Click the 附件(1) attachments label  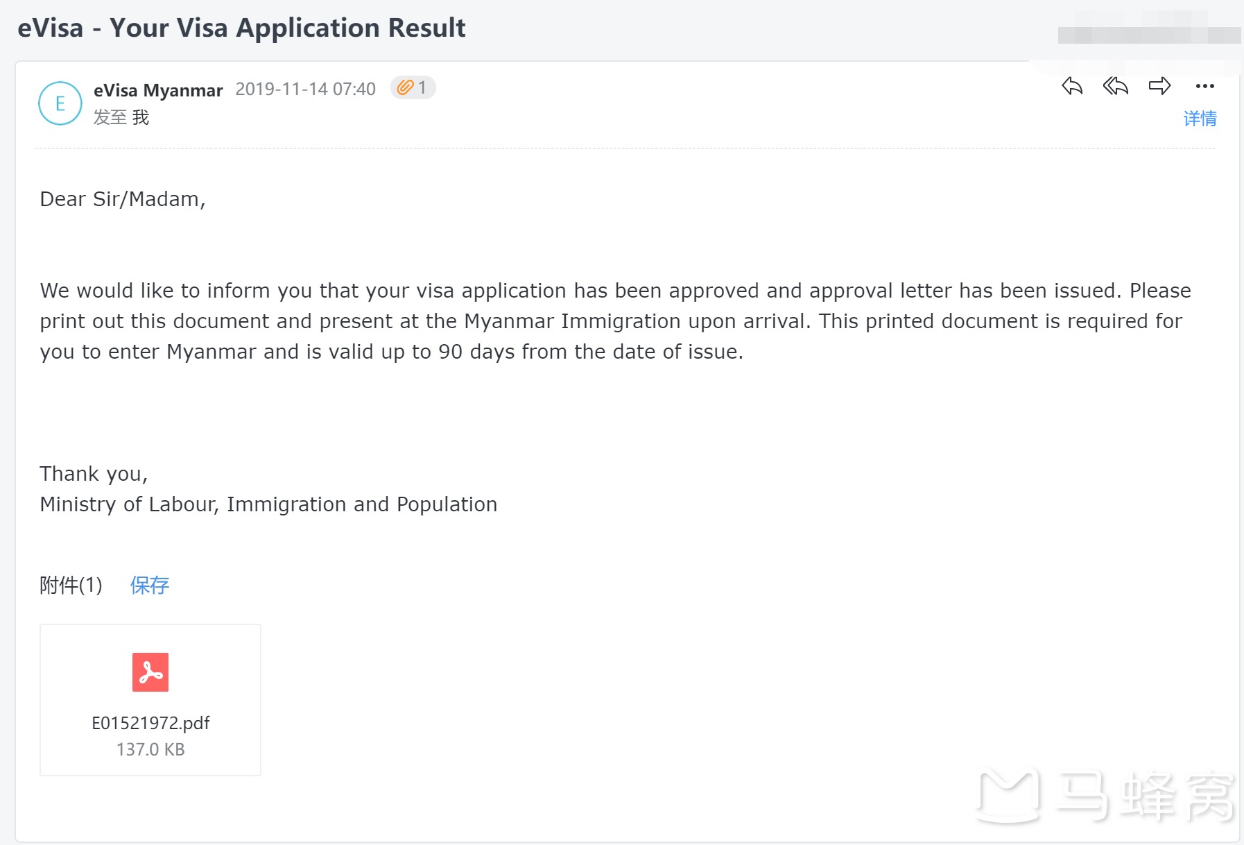[x=71, y=586]
